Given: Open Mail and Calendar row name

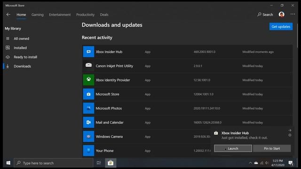Looking at the screenshot, I should (110, 122).
